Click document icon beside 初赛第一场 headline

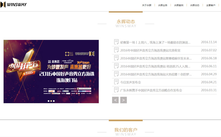[x=116, y=42]
